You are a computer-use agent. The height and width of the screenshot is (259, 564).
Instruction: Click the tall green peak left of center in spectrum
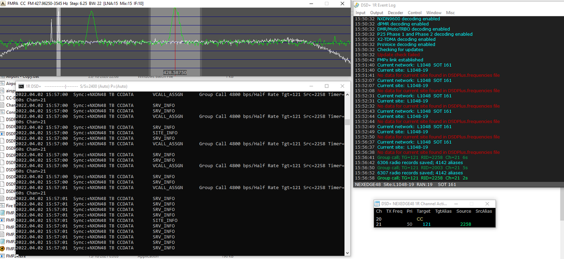coord(91,26)
